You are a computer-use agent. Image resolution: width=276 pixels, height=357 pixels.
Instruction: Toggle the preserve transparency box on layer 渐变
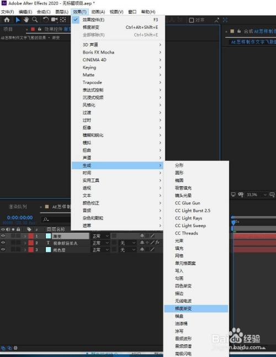pos(114,236)
